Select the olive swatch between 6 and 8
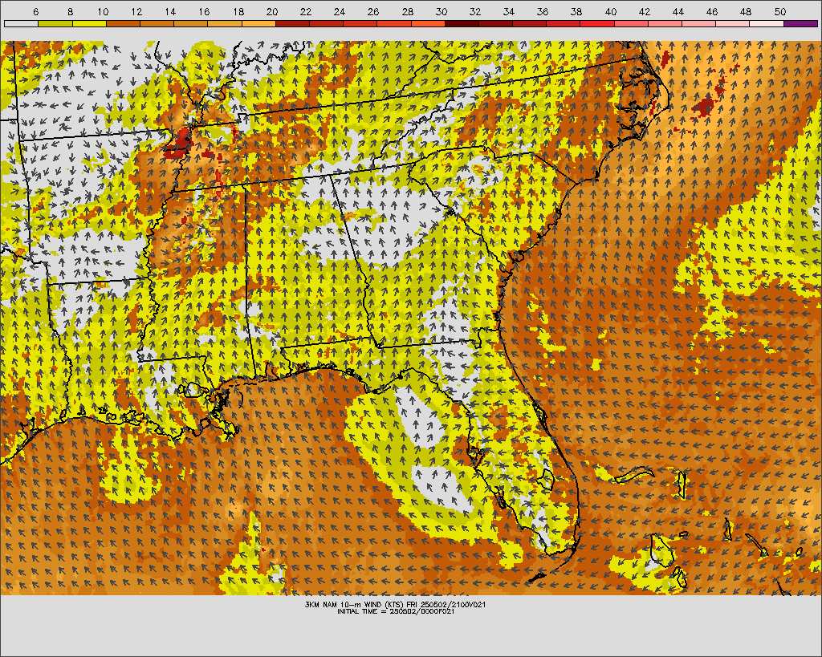Screen dimensions: 822x657 coord(55,23)
